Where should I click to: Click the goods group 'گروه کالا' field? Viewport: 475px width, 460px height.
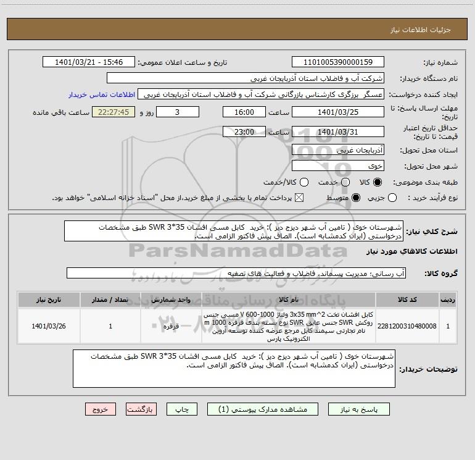pos(236,273)
